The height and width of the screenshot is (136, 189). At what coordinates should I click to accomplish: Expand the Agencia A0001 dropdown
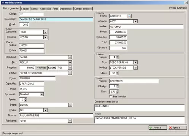(135, 22)
